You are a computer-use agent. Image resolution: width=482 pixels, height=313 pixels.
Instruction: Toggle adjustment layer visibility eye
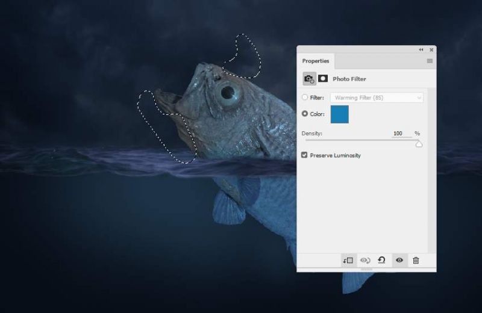[x=399, y=260]
